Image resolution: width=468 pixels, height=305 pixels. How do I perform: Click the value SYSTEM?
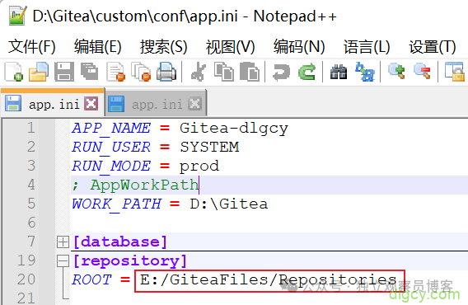[209, 148]
